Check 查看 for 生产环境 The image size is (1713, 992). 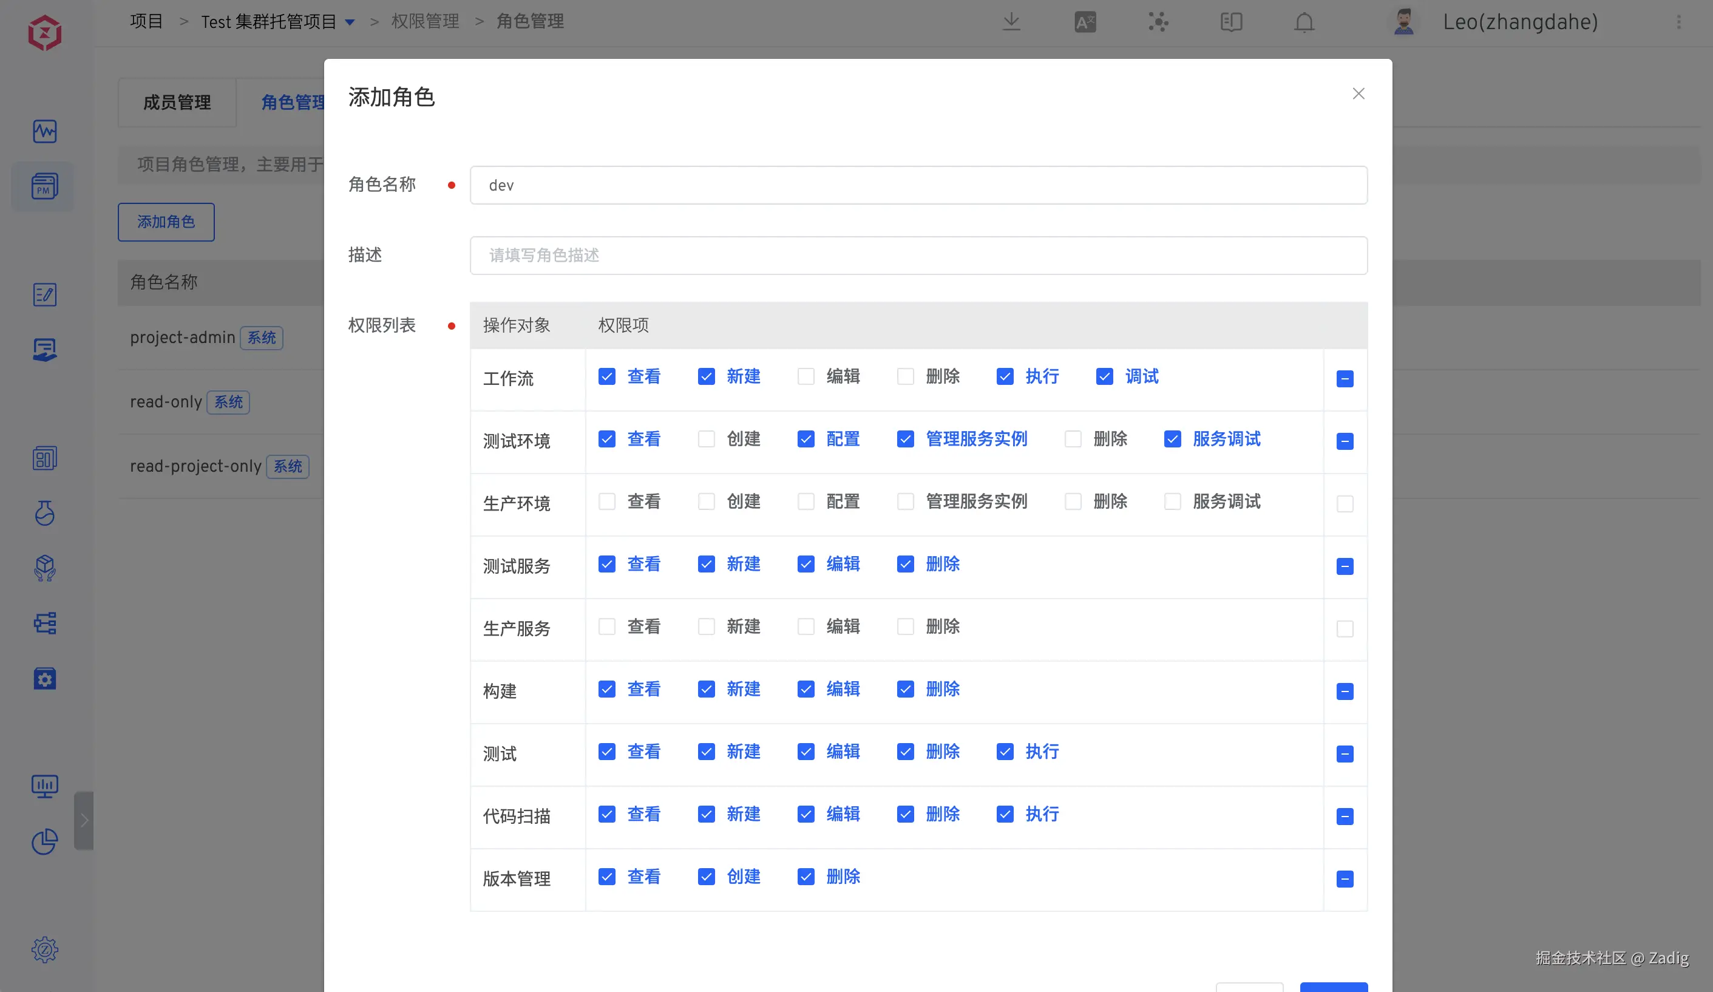(x=607, y=502)
